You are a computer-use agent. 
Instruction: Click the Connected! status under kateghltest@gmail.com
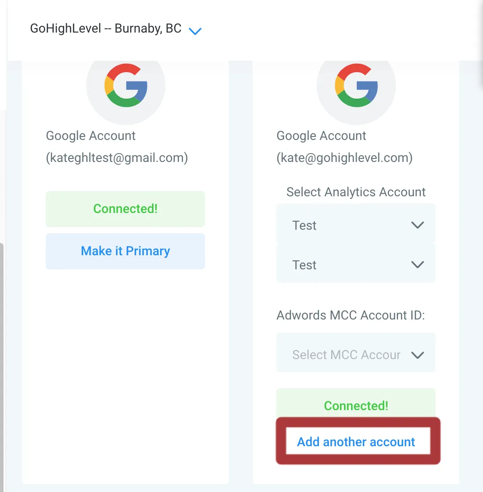[x=125, y=209]
